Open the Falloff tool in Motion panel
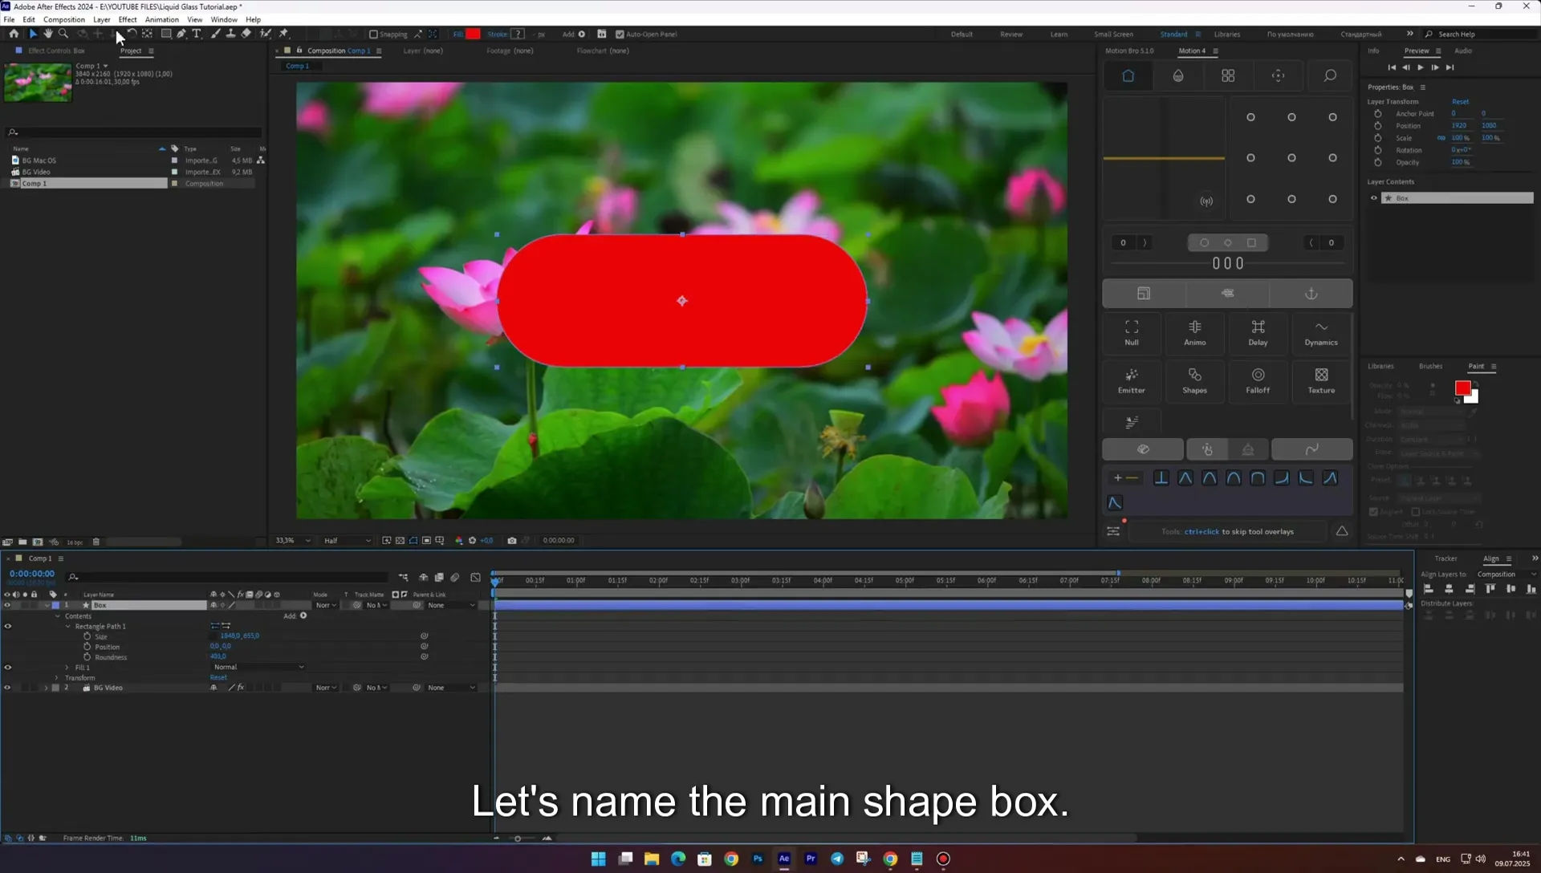 [1258, 380]
